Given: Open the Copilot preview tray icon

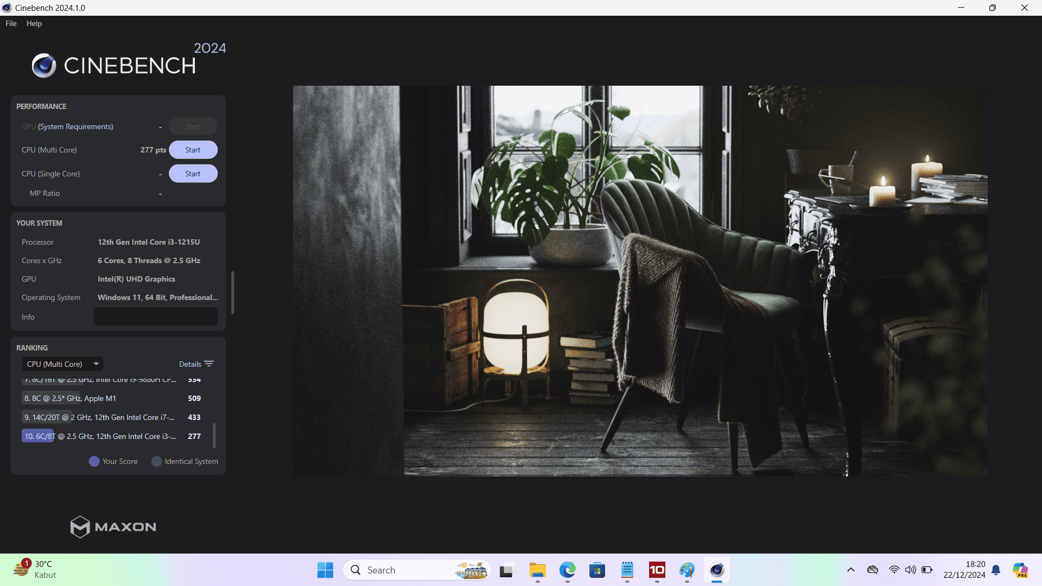Looking at the screenshot, I should click(x=1020, y=570).
